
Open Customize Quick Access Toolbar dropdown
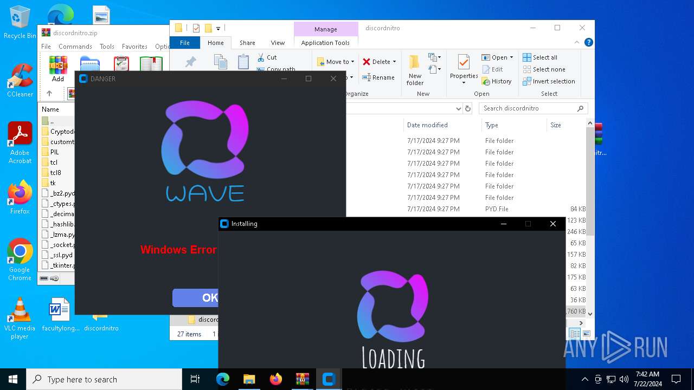[x=218, y=28]
